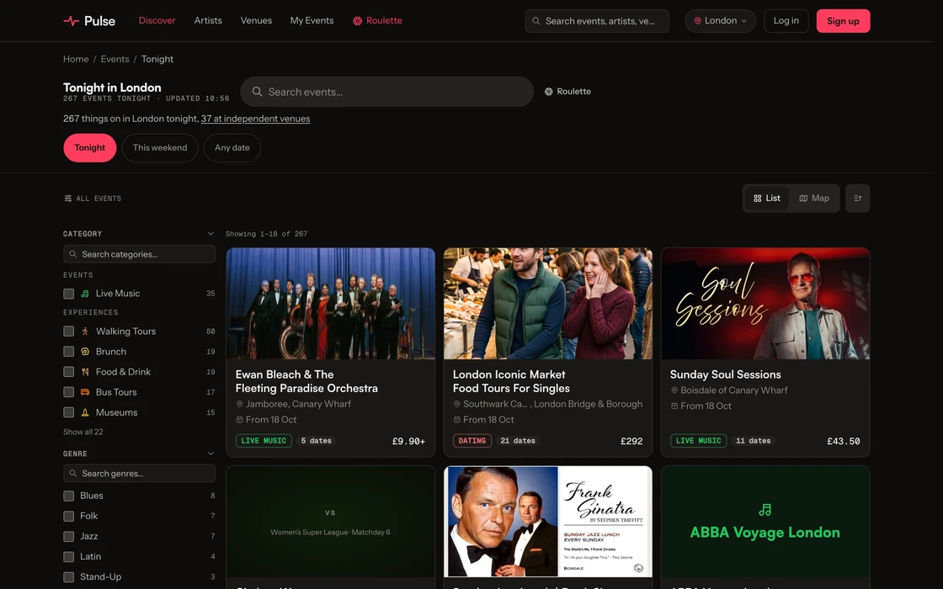
Task: Click the Food & Drink cutlery icon
Action: click(85, 372)
